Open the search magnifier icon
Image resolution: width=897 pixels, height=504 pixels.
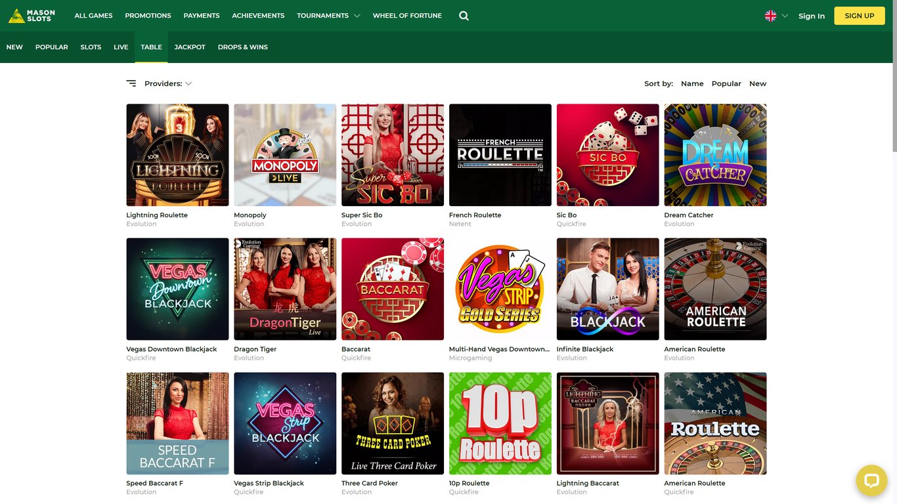464,16
